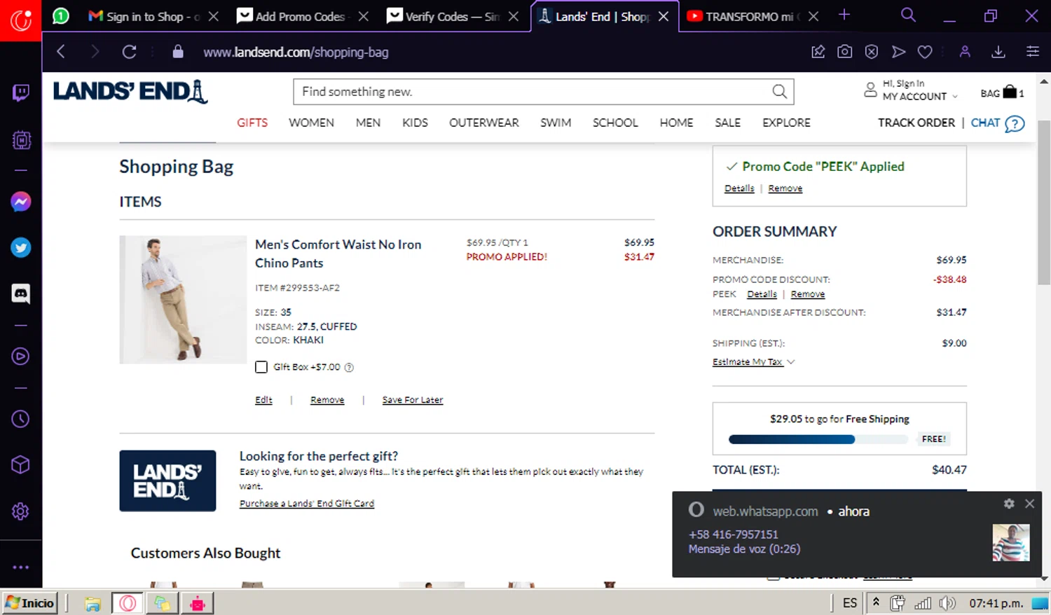Switch to the Verify Codes tab

coord(452,16)
